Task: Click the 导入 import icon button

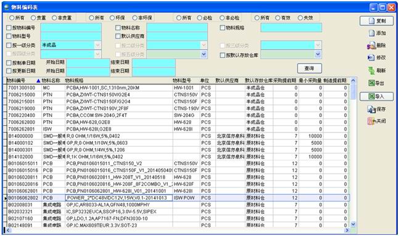Action: [x=376, y=96]
